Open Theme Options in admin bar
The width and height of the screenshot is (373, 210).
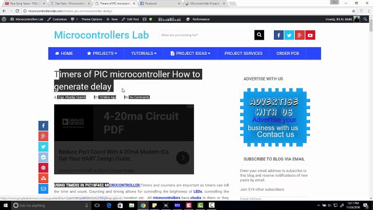click(x=92, y=19)
